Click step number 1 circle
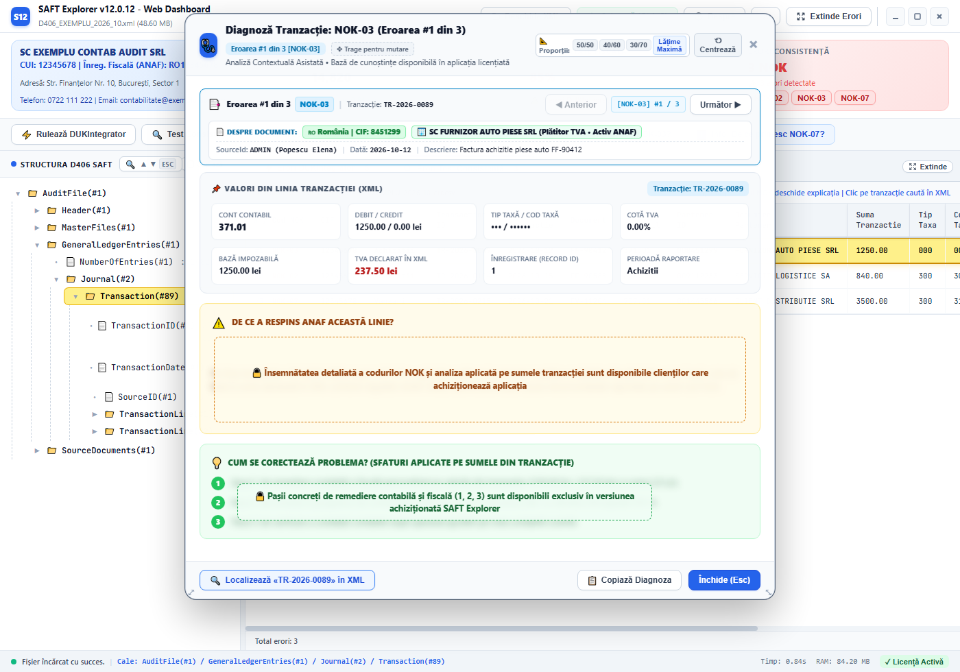 click(218, 483)
